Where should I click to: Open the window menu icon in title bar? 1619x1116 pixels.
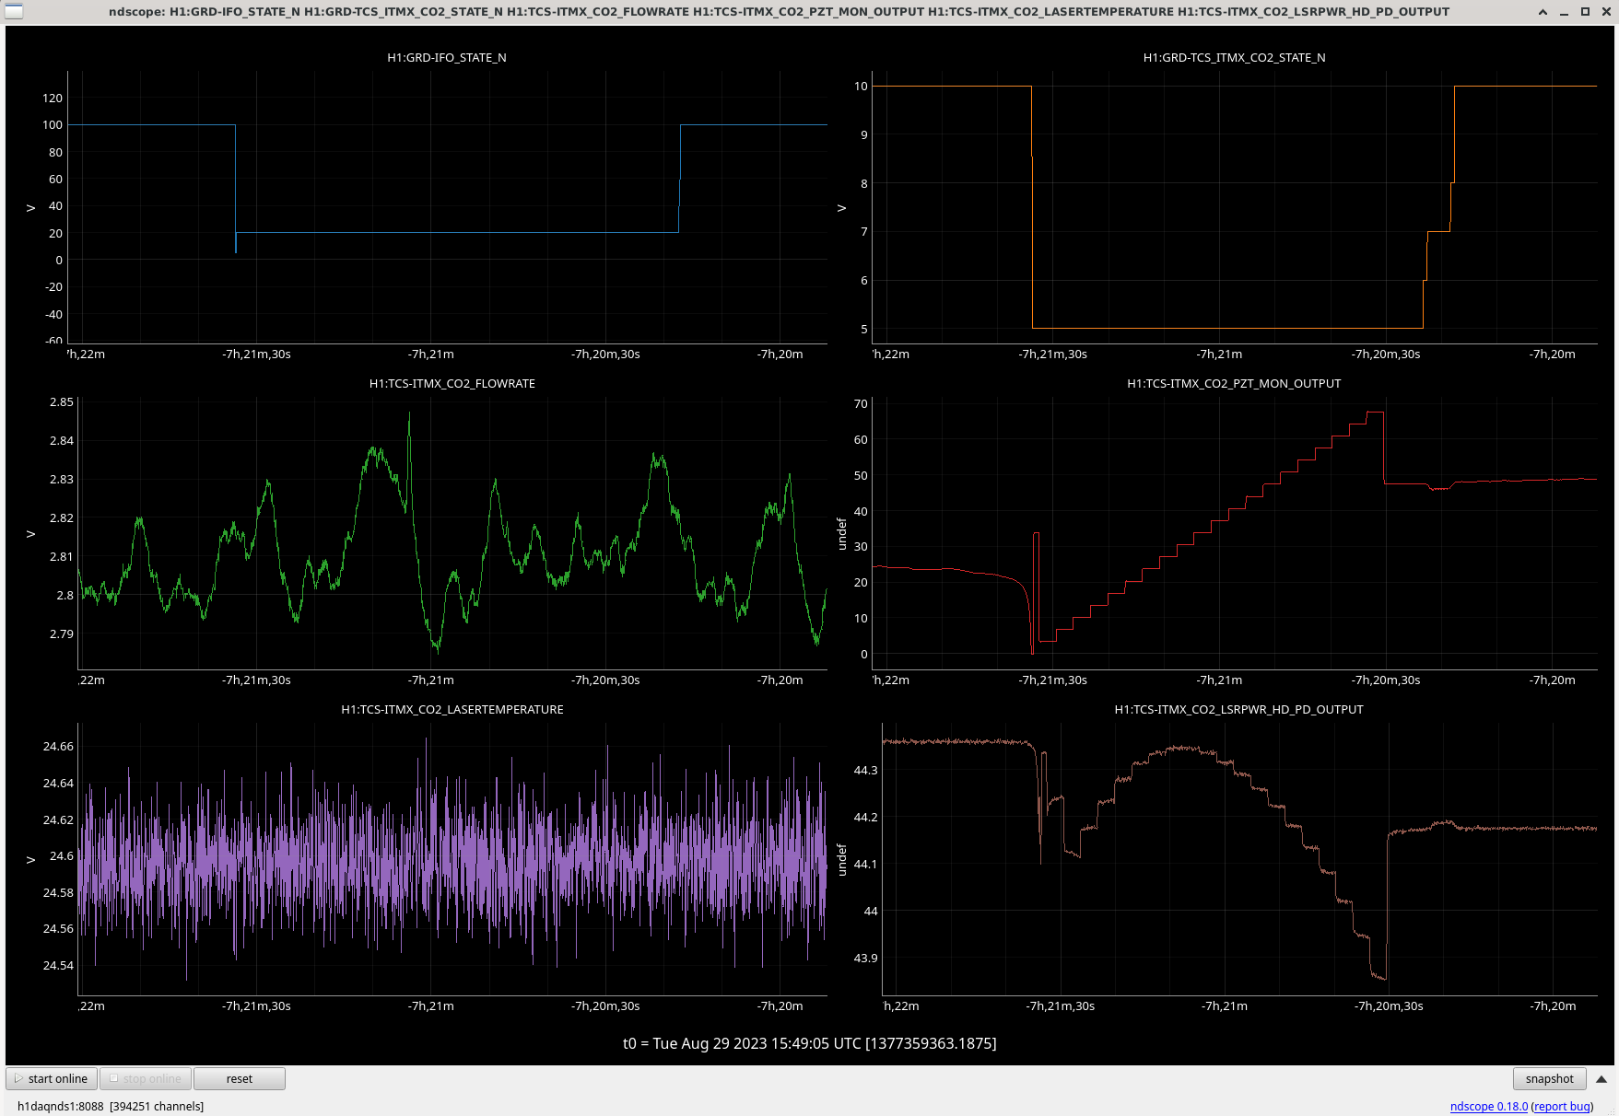point(14,11)
